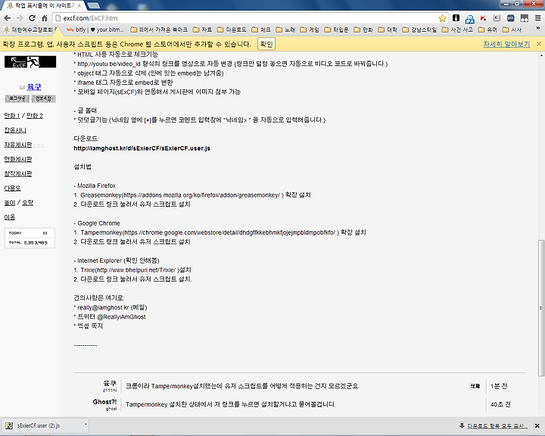
Task: Click the red K Kaspersky extension icon
Action: coord(483,18)
